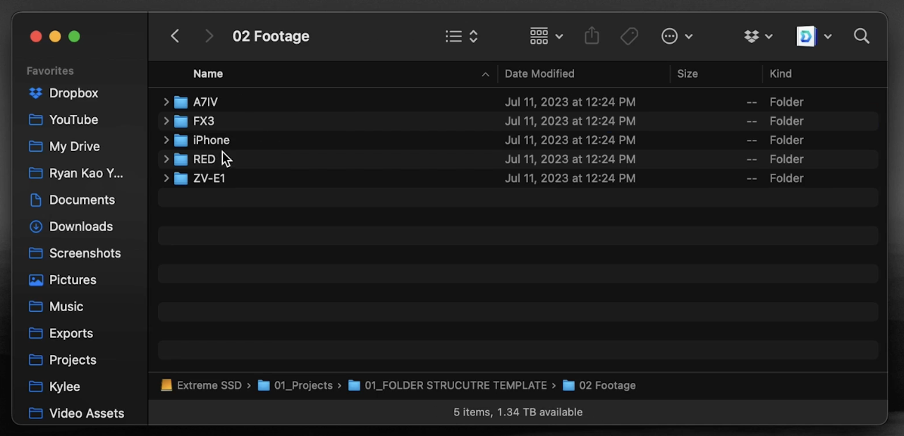Open the ellipsis action menu
Screen dimensions: 904x436
tap(677, 36)
